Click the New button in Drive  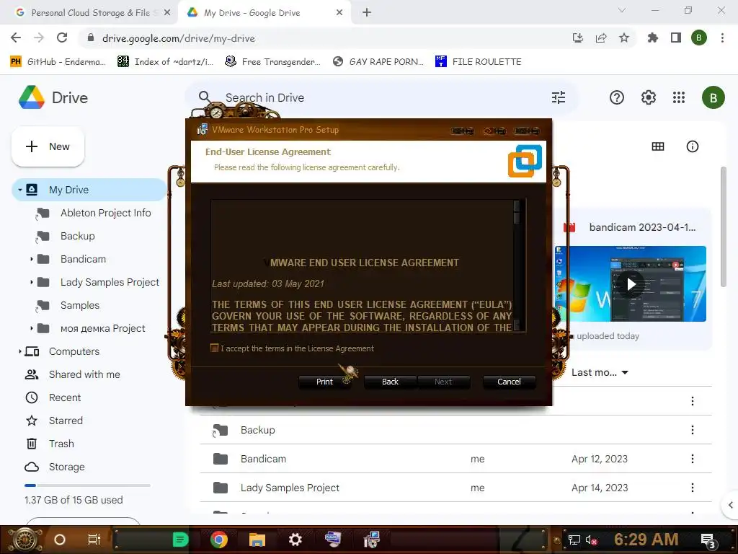48,146
